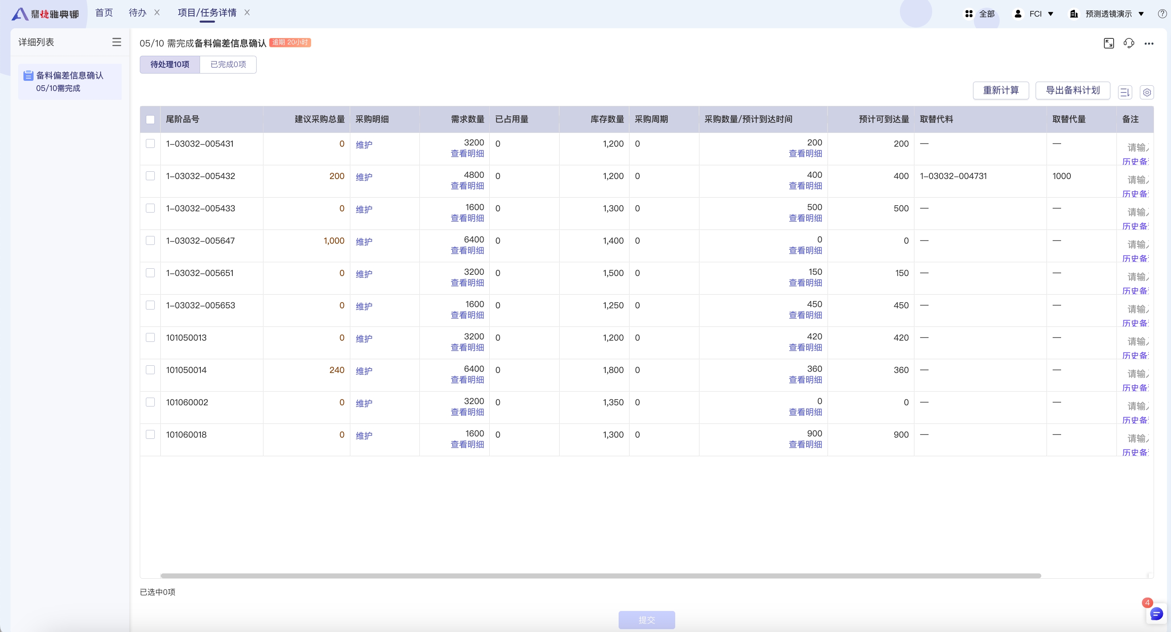Click substitute material 1-03032-004731
1171x632 pixels.
pos(953,176)
